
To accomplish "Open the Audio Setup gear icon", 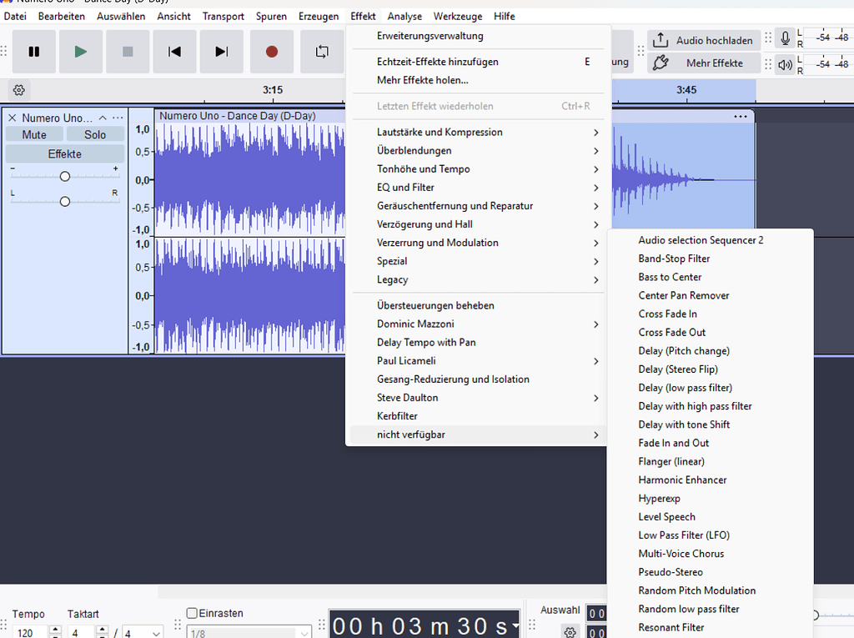I will point(18,89).
